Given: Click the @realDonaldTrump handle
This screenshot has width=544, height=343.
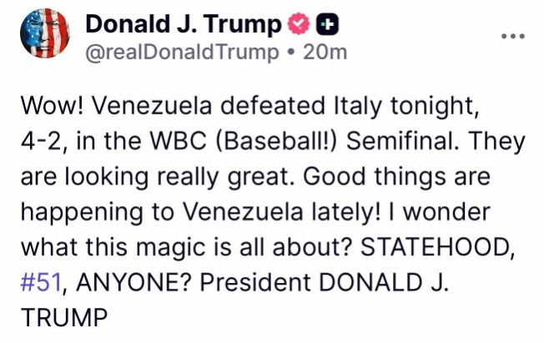Looking at the screenshot, I should pyautogui.click(x=182, y=53).
